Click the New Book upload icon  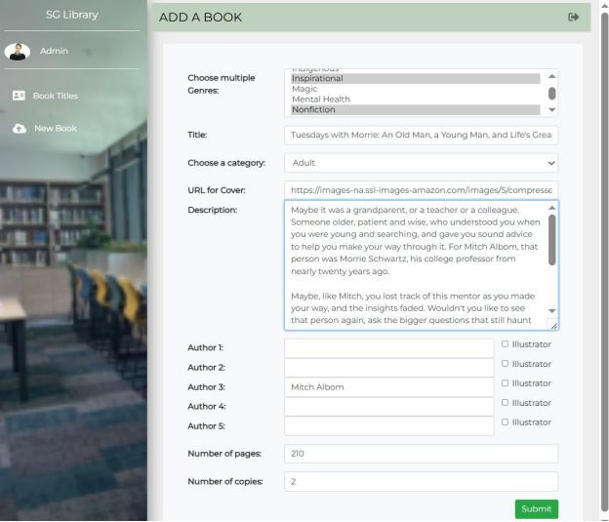[x=19, y=129]
